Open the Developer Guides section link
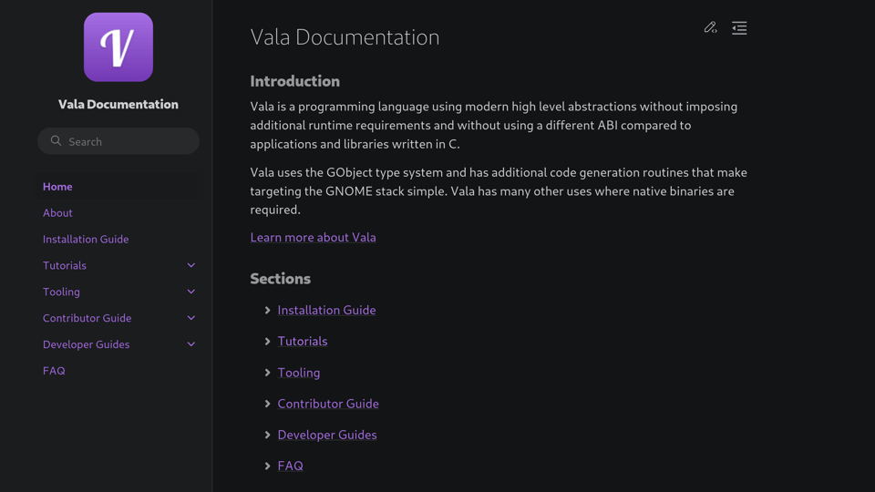Image resolution: width=875 pixels, height=492 pixels. pos(327,435)
